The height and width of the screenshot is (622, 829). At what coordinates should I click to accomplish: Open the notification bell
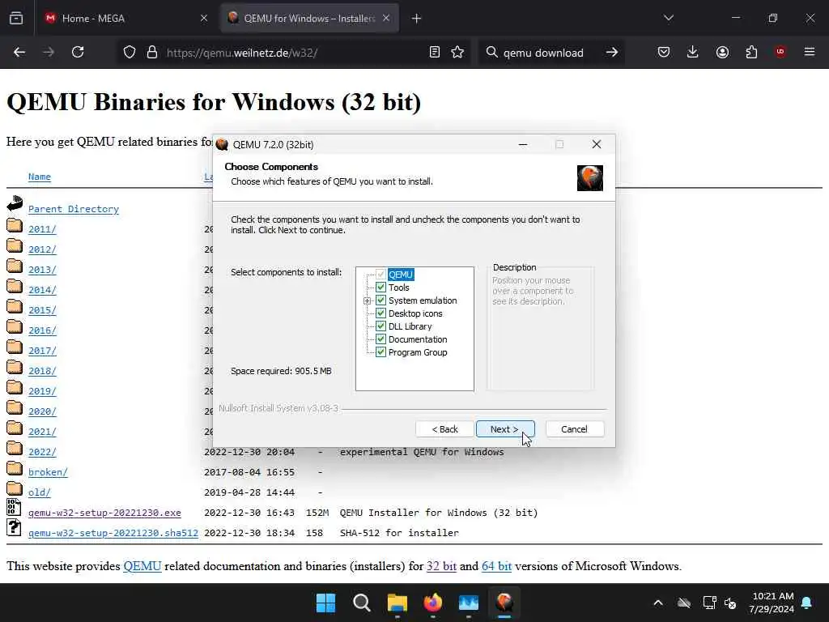pos(807,603)
